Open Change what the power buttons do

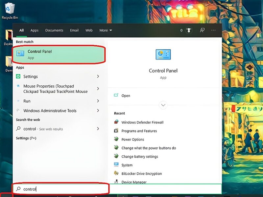[x=149, y=148]
